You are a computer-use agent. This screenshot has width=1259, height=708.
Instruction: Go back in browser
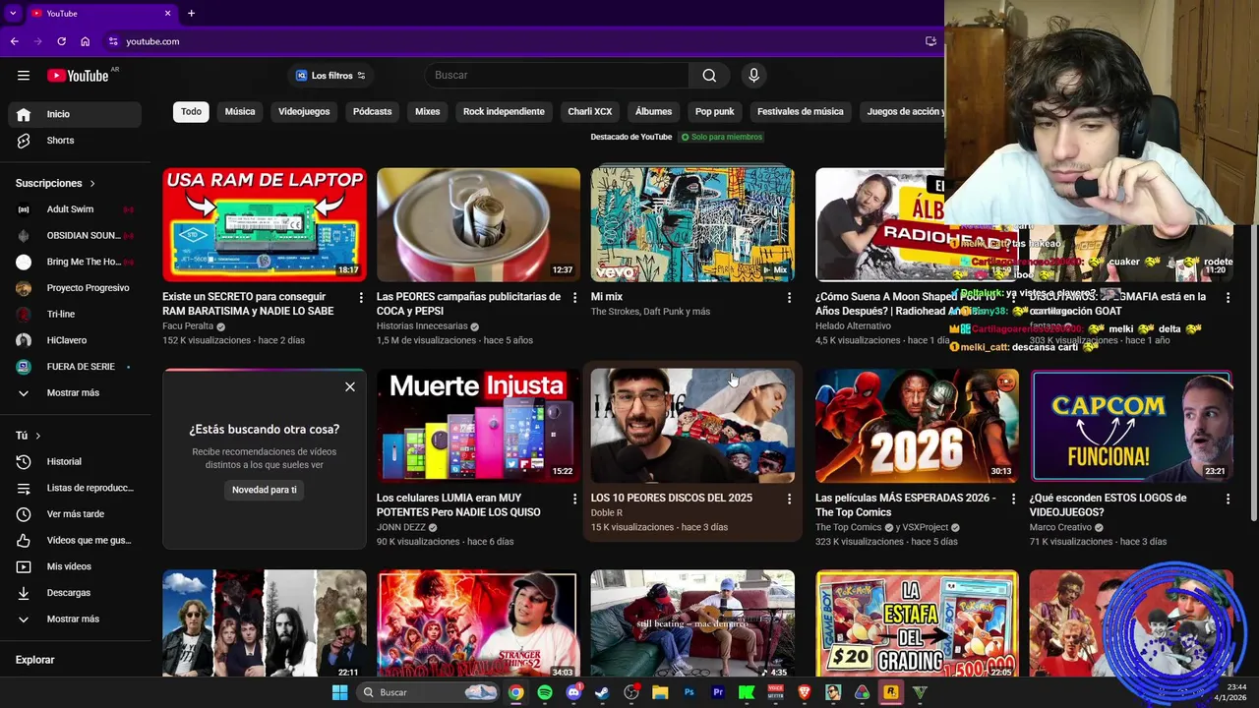pyautogui.click(x=14, y=41)
